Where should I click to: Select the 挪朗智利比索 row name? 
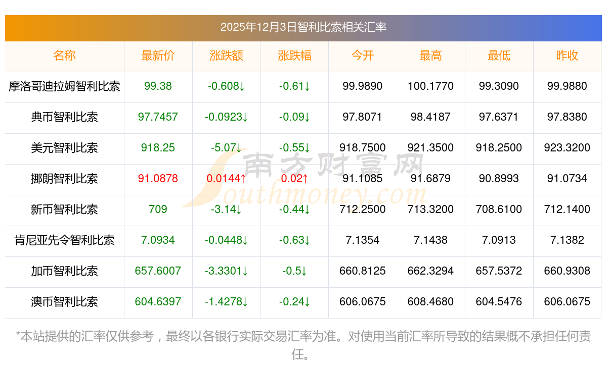tap(64, 179)
